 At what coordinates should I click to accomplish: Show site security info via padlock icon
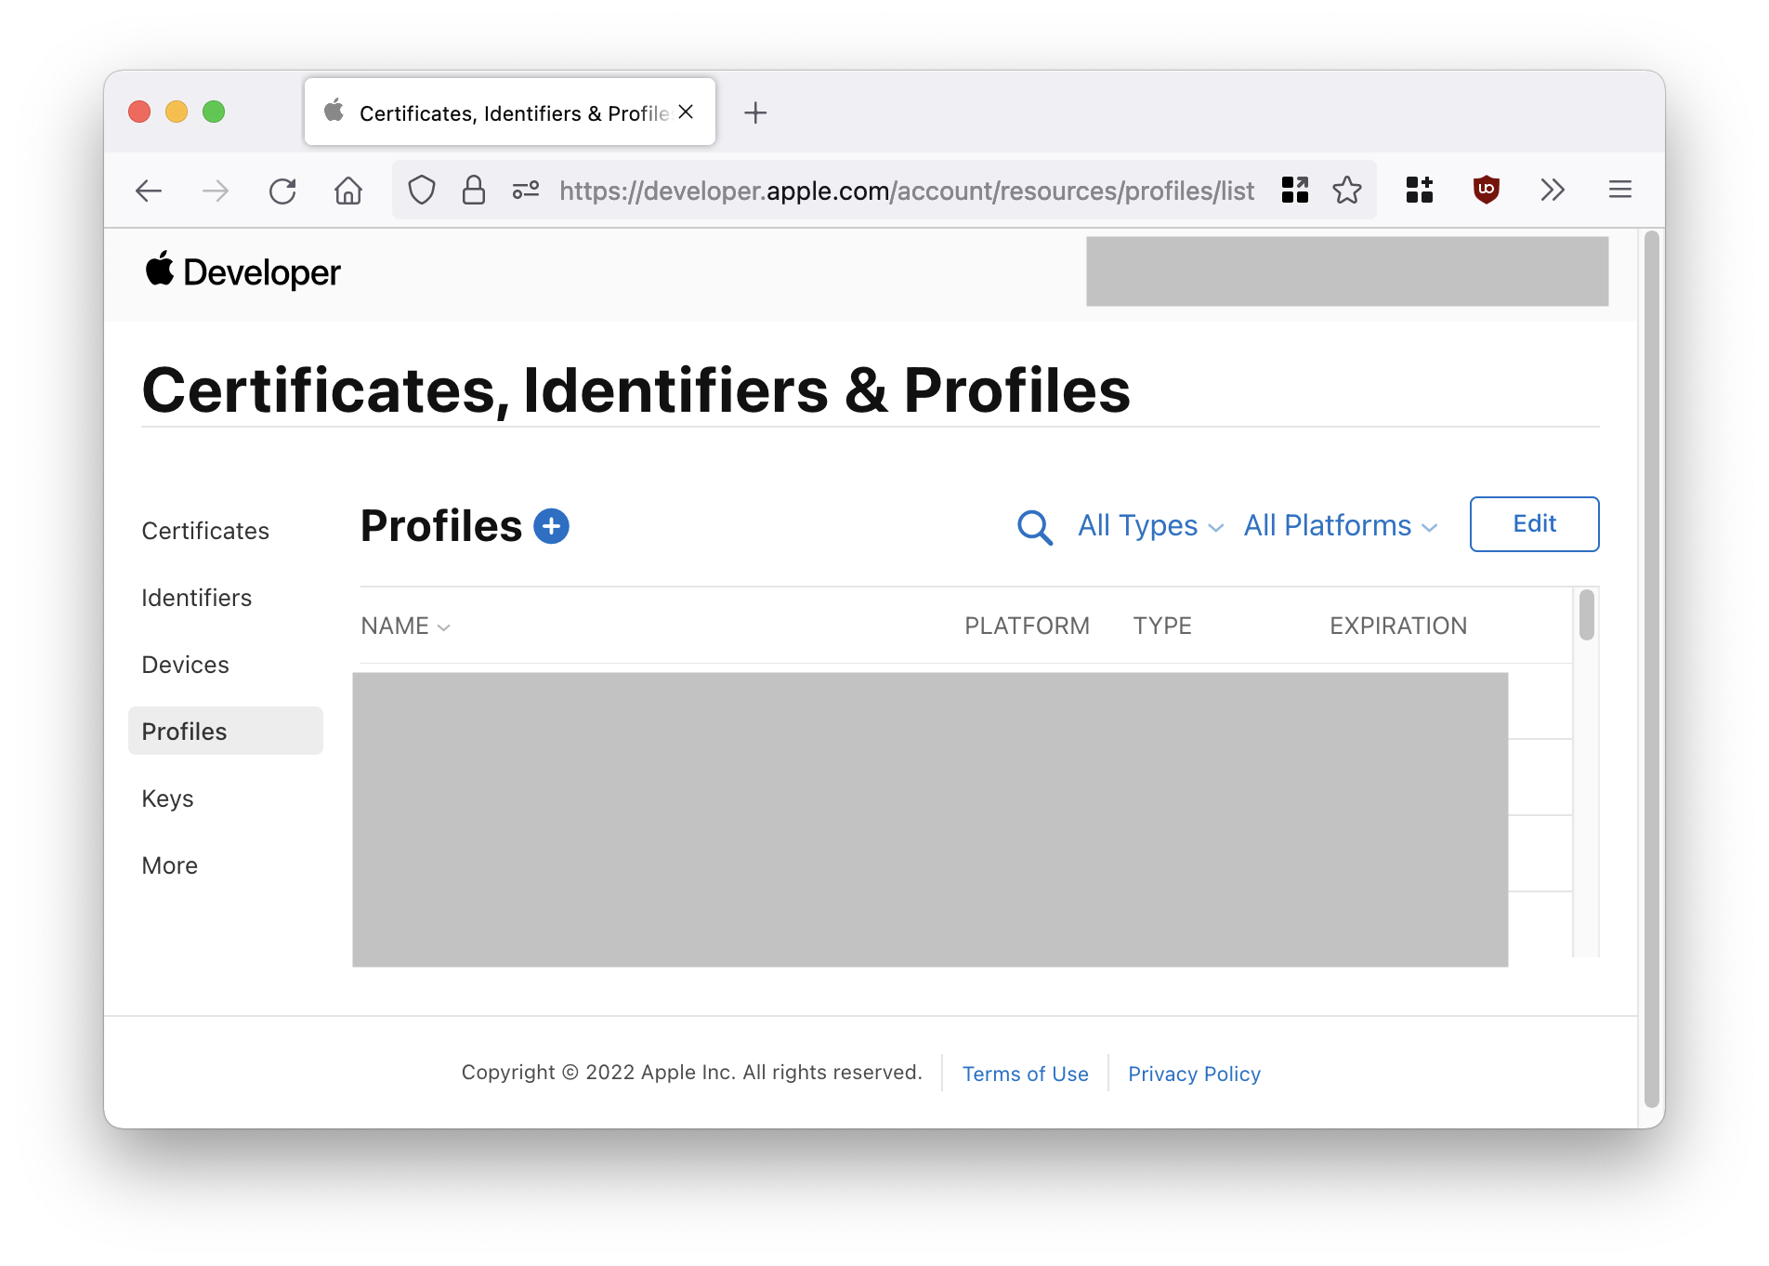pos(474,191)
